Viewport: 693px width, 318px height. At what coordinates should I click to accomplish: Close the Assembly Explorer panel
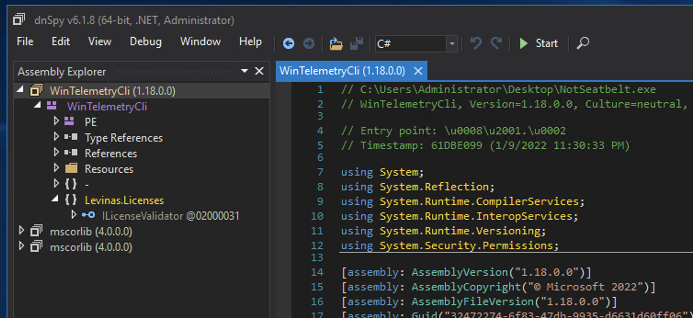click(259, 71)
